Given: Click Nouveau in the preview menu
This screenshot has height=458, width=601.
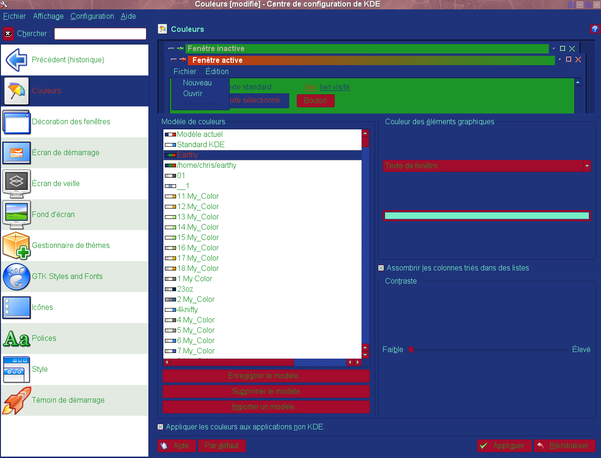Looking at the screenshot, I should 197,83.
